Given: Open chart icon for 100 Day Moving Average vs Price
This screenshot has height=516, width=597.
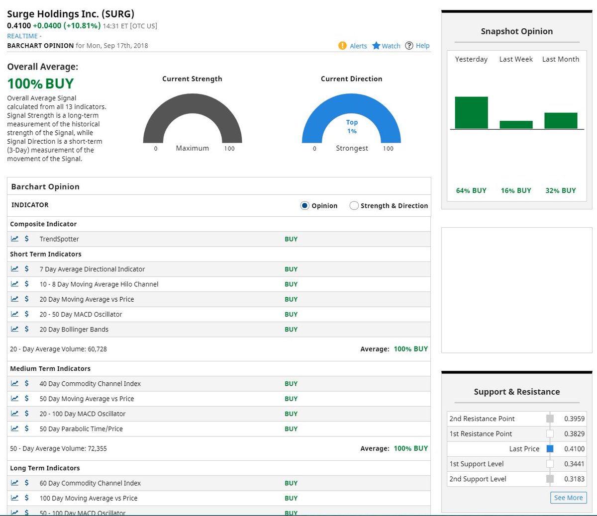Looking at the screenshot, I should tap(15, 498).
